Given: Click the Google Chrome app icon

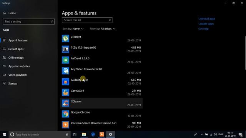Looking at the screenshot, I should click(x=65, y=114).
